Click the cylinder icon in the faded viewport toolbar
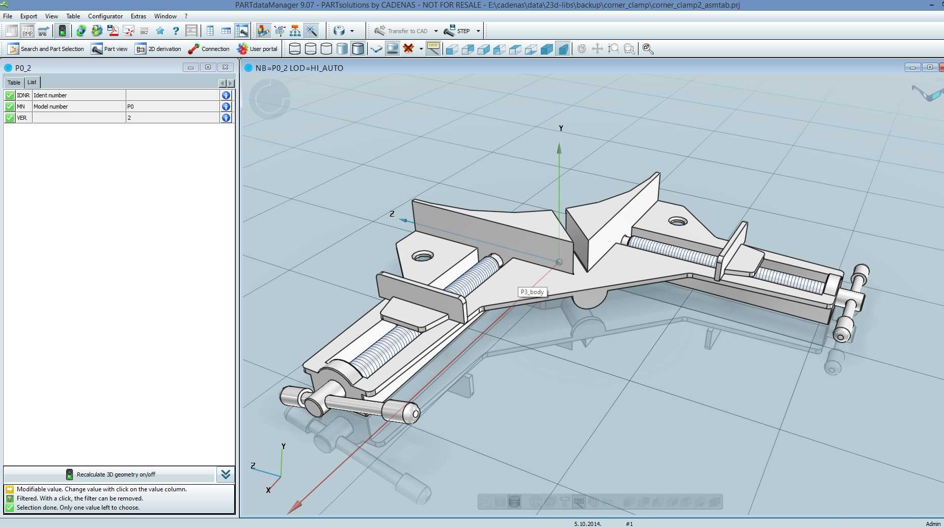Image resolution: width=944 pixels, height=528 pixels. tap(514, 502)
